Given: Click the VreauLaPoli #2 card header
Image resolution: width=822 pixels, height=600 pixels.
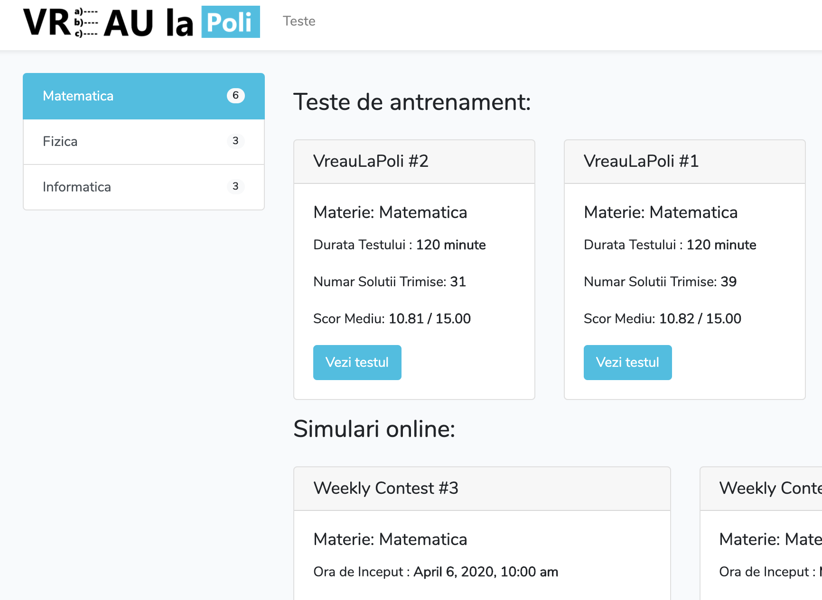Looking at the screenshot, I should (x=371, y=161).
